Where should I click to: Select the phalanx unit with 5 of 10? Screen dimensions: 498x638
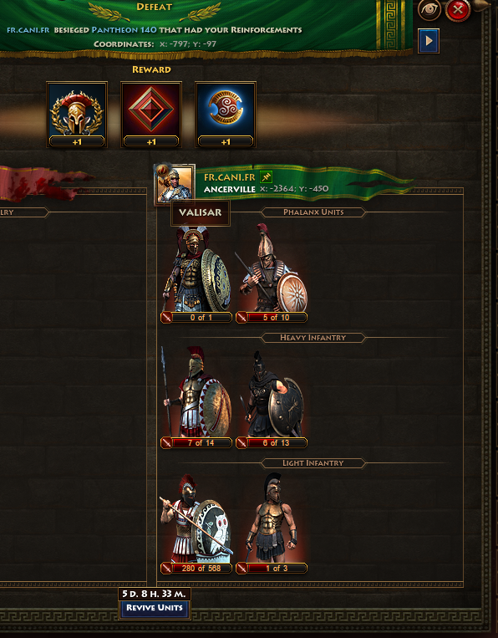(x=272, y=274)
